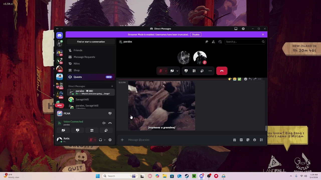
Task: Disable Streamer Mode
Action: (196, 34)
